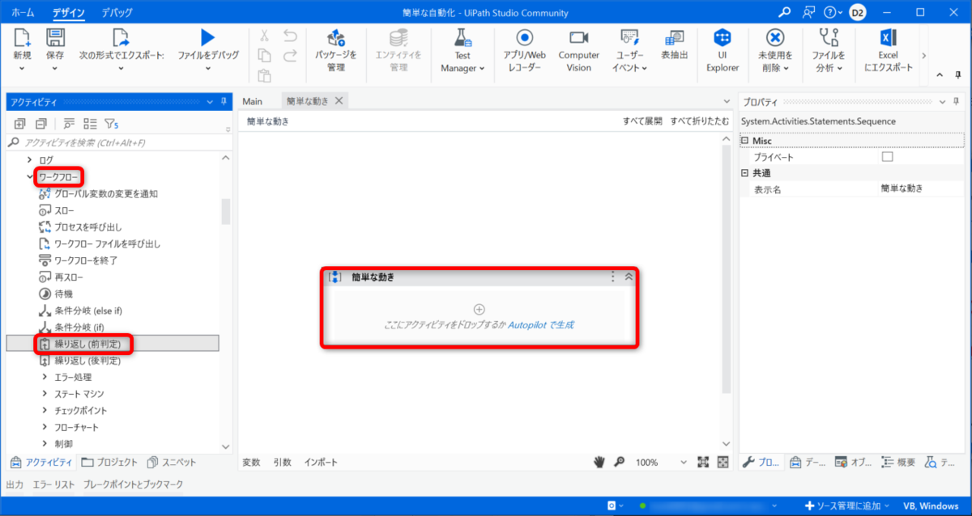The image size is (972, 516).
Task: Click the undo arrow icon
Action: coord(290,36)
